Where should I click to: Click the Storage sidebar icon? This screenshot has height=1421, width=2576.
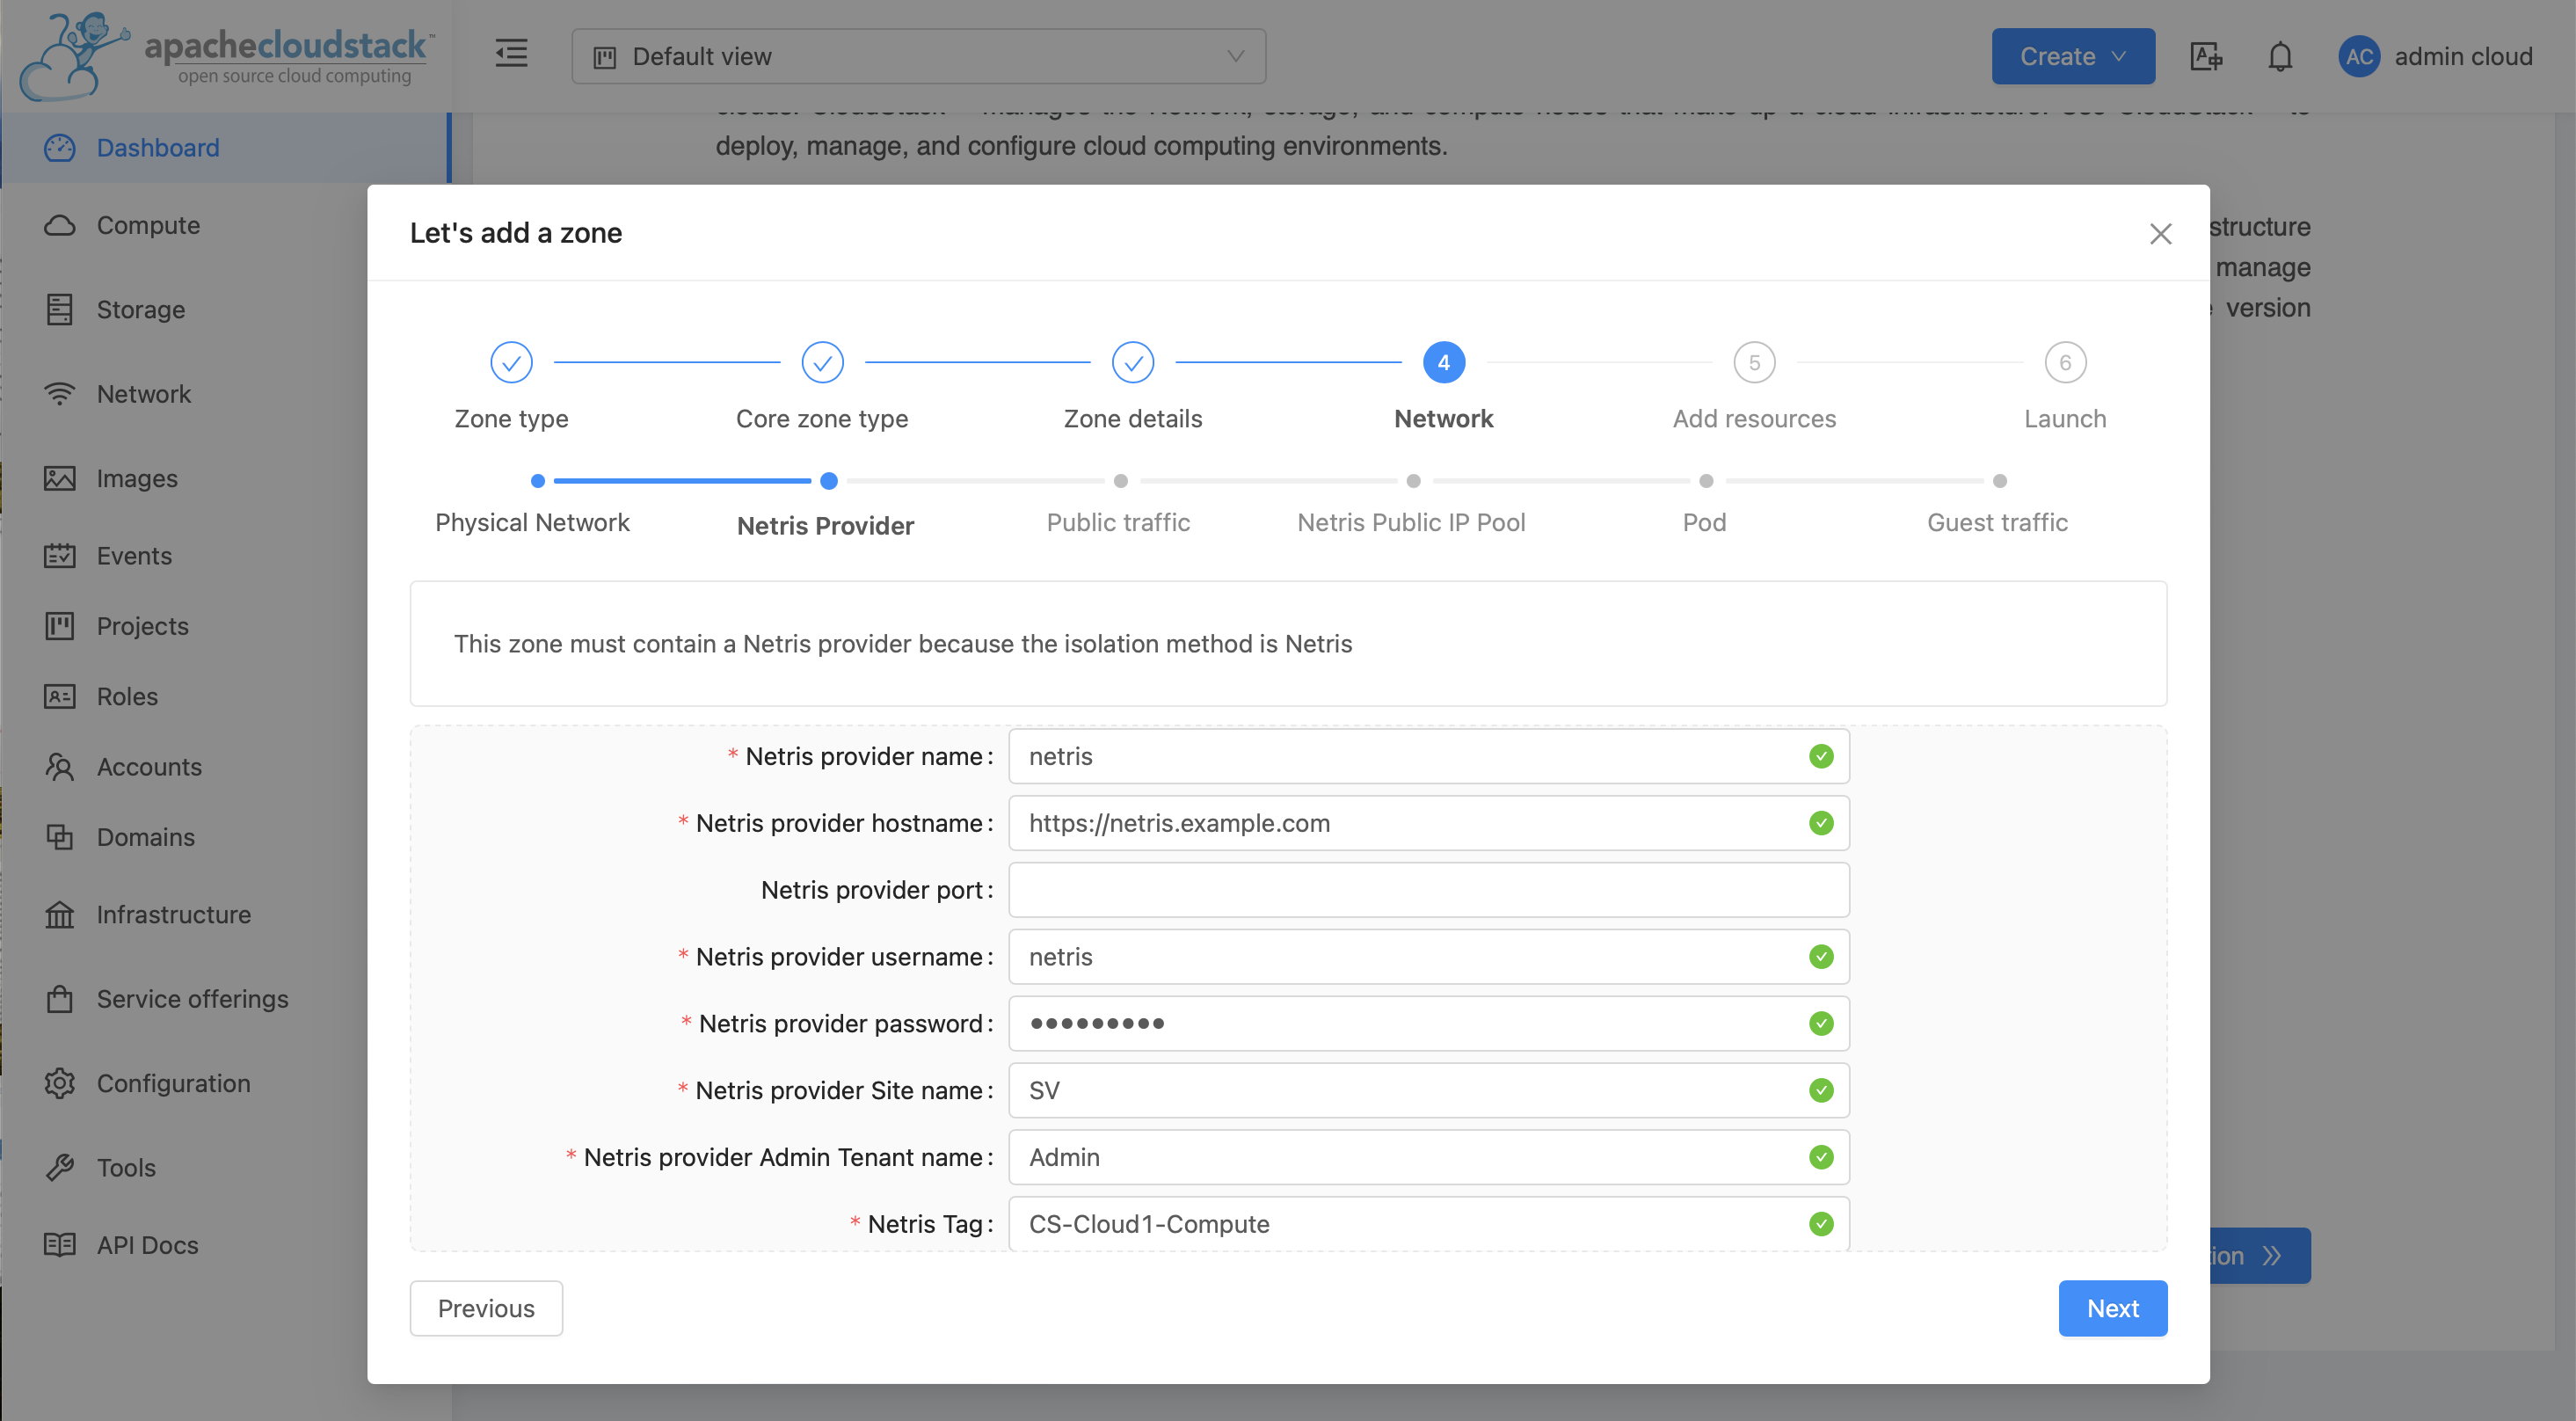click(60, 308)
